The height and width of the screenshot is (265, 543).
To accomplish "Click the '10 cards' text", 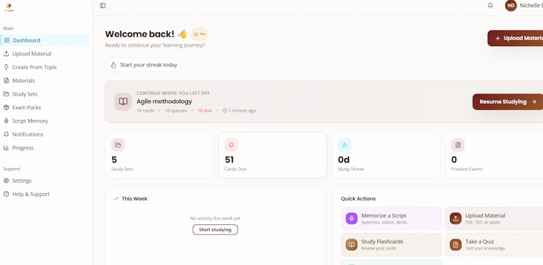I will pos(145,110).
